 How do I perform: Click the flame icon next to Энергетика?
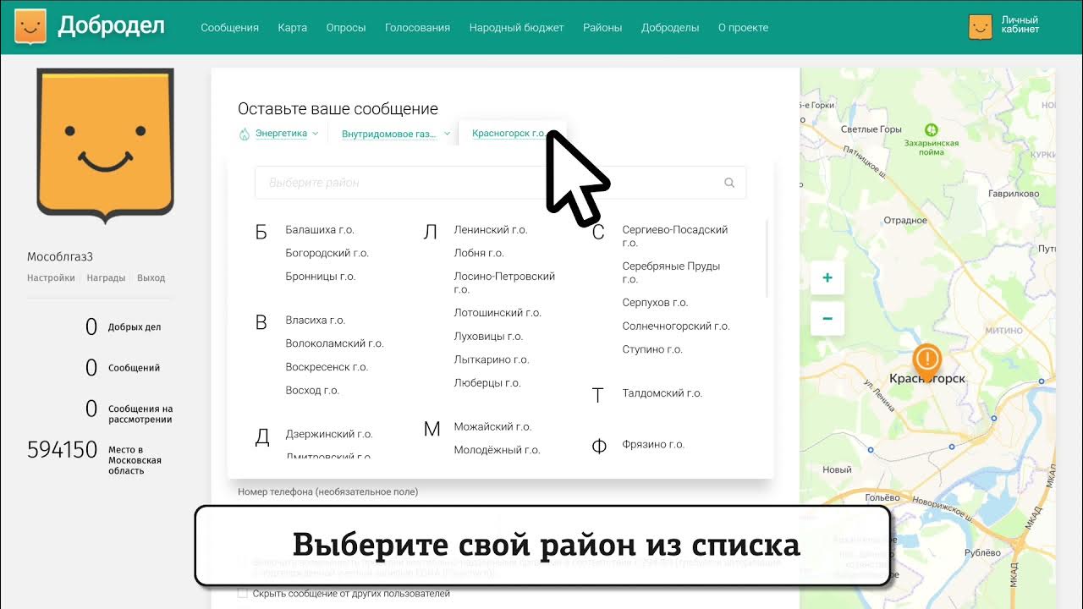245,134
